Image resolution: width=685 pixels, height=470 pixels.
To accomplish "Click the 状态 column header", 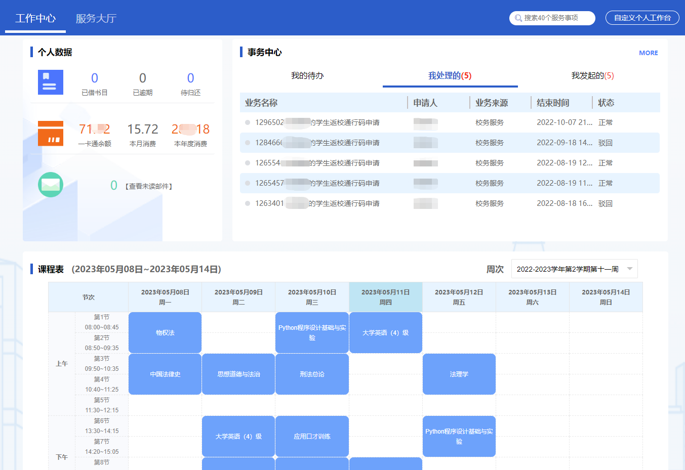I will pyautogui.click(x=606, y=103).
